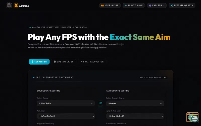Screen dimensions: 201x126
Task: Open the CS2 Bolt Reload sound dropdown
Action: [x=153, y=77]
